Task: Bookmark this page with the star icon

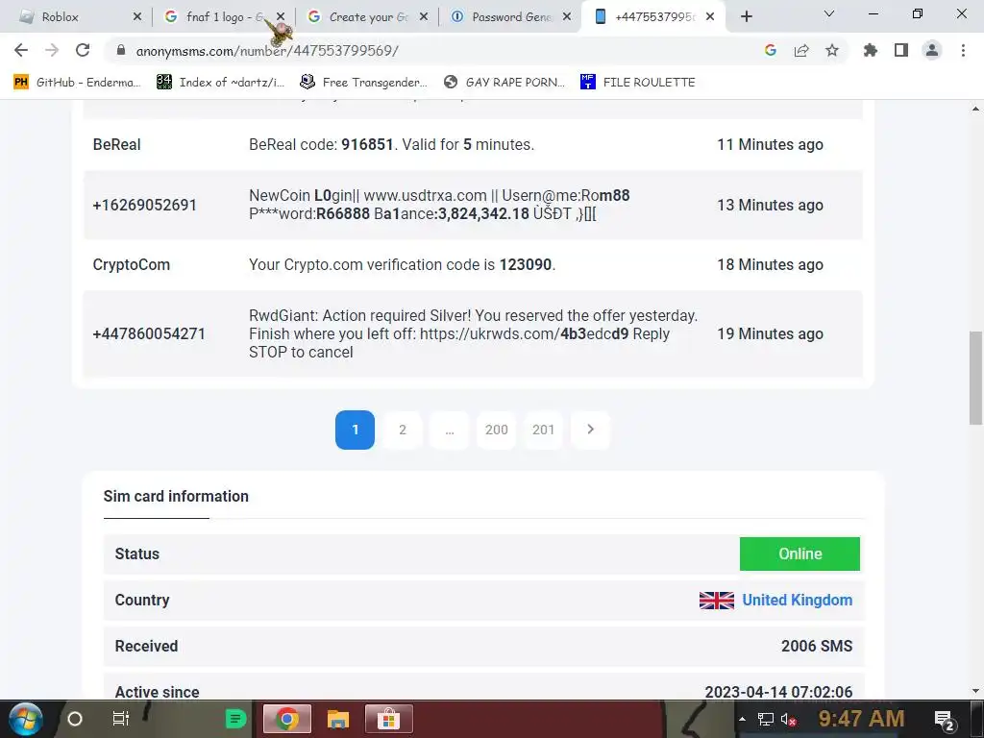Action: (832, 50)
